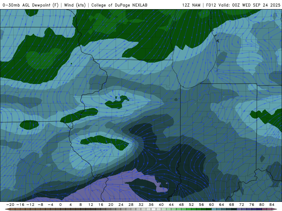Pick the purple swatch under the 72 label
282x211 pixels.
click(244, 209)
